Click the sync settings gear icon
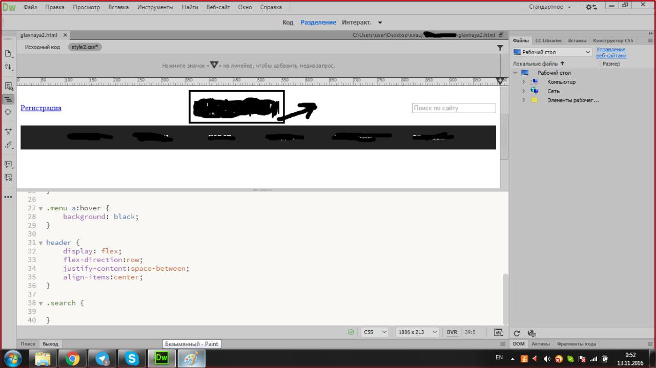Image resolution: width=656 pixels, height=368 pixels. click(591, 7)
